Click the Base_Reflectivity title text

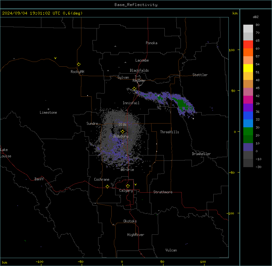click(136, 5)
